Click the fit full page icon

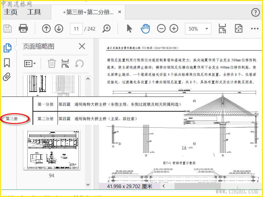(x=239, y=29)
